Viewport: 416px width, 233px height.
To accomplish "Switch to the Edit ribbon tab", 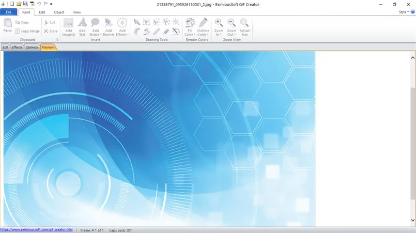I will click(x=42, y=12).
